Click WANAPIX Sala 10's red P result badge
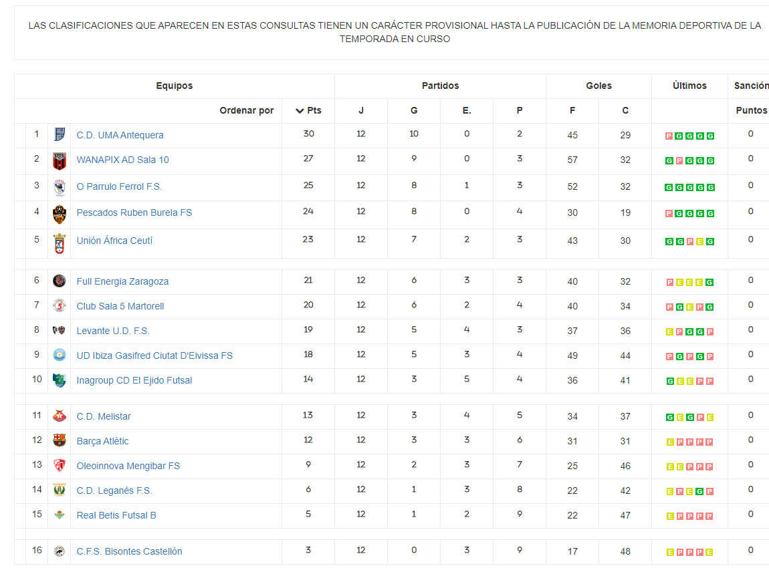 (679, 161)
